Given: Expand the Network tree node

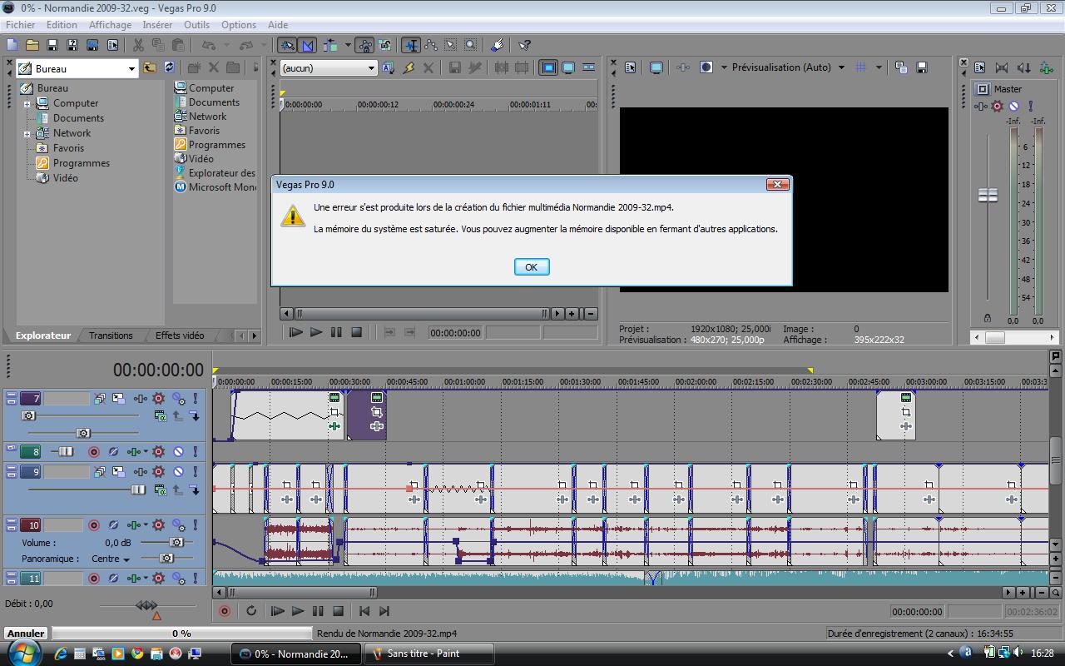Looking at the screenshot, I should coord(27,134).
